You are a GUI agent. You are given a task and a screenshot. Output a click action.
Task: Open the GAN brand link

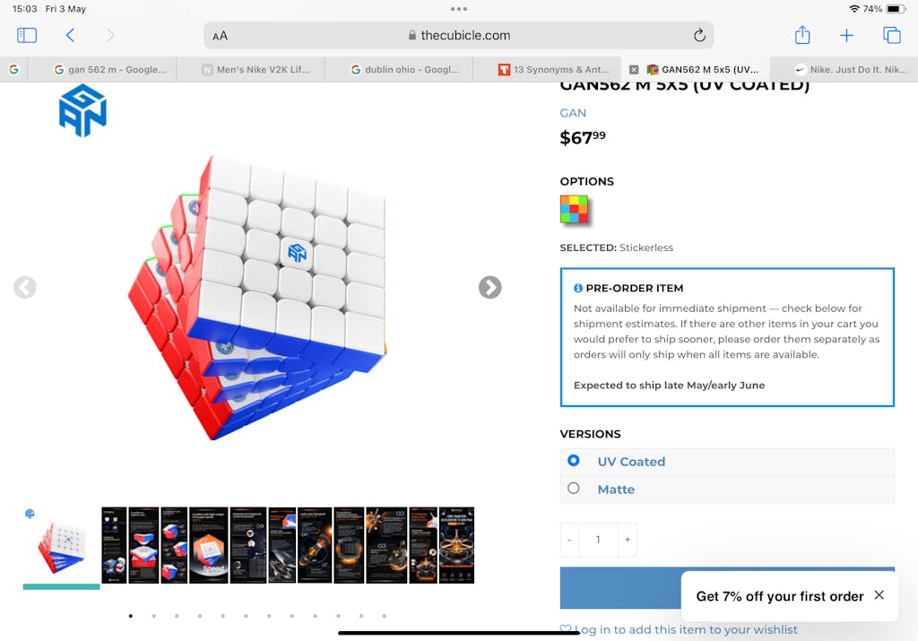573,113
